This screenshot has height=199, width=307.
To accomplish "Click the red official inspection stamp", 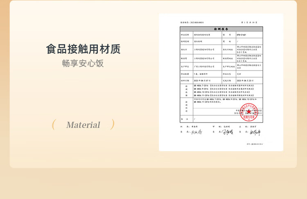I will (x=248, y=112).
